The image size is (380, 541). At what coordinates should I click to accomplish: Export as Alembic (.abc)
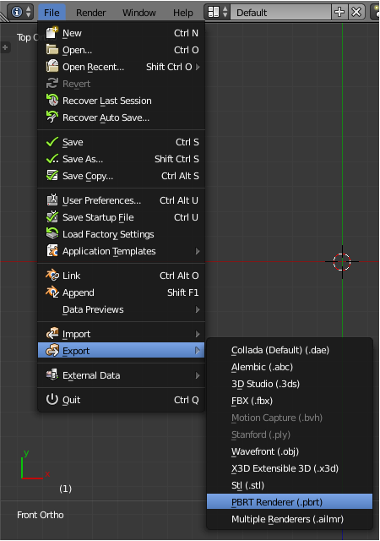(x=290, y=367)
